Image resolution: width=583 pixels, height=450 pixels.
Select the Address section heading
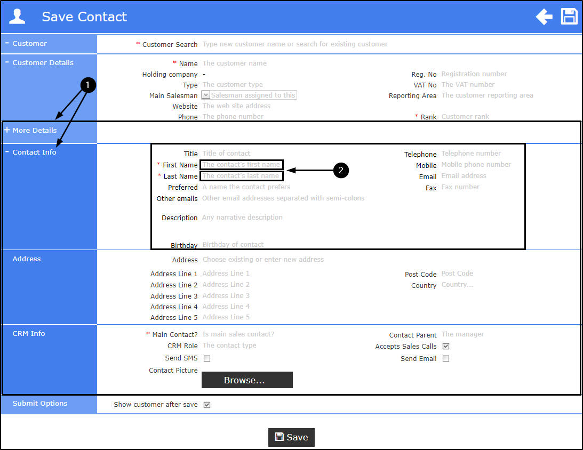26,259
